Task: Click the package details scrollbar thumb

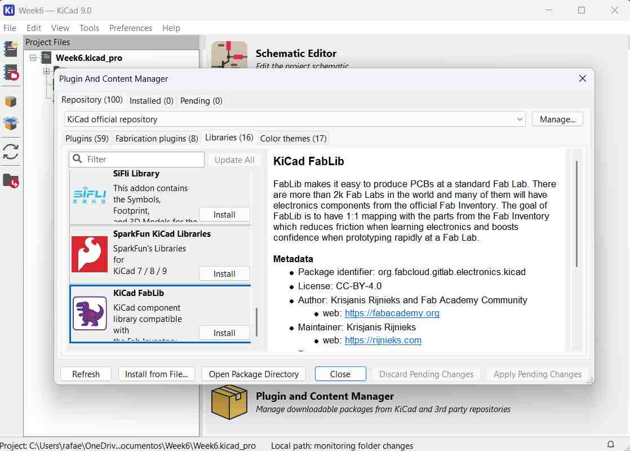Action: point(576,214)
